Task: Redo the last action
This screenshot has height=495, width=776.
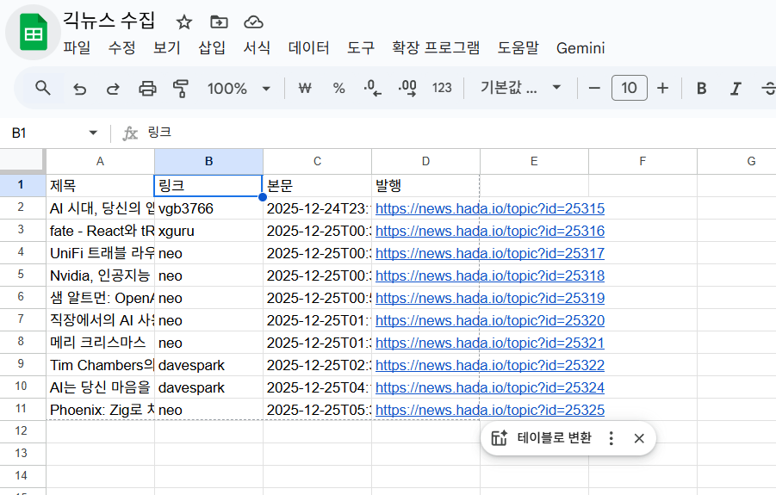Action: coord(113,89)
